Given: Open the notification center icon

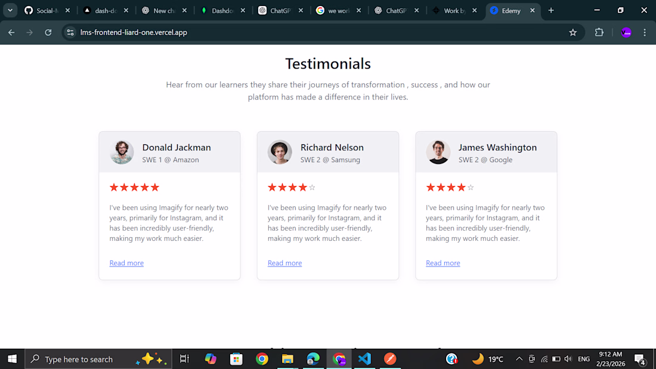Looking at the screenshot, I should click(x=640, y=359).
